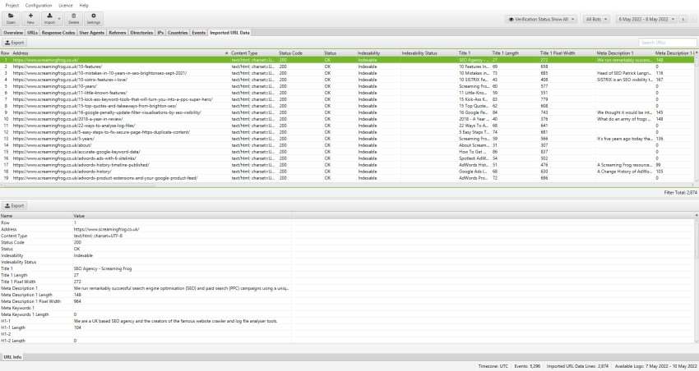Expand the Import button's dropdown arrow
The width and height of the screenshot is (699, 371).
[x=59, y=19]
